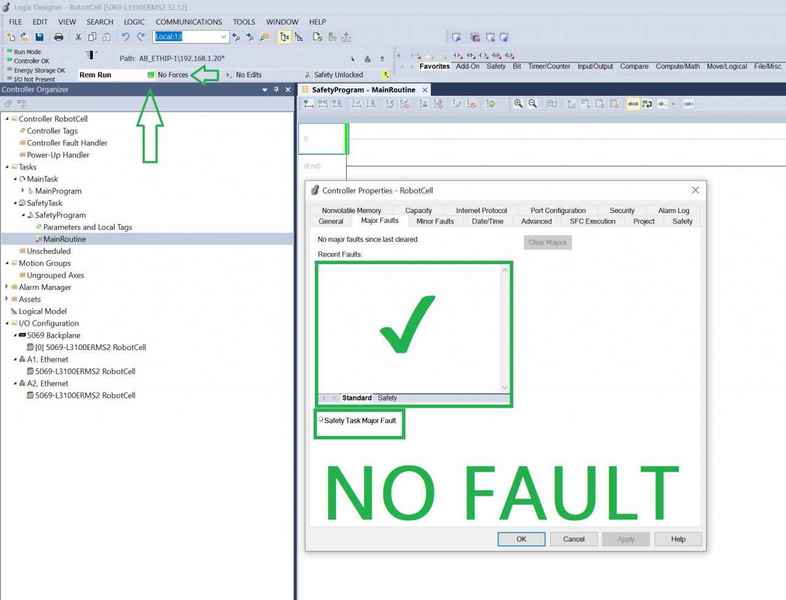Collapse the Controller RobotCell tree node
Image resolution: width=786 pixels, height=600 pixels.
pos(7,119)
